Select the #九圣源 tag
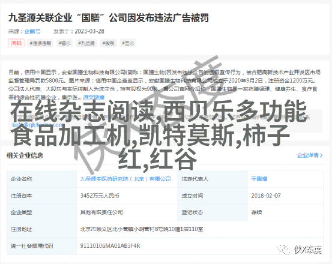 coord(86,43)
